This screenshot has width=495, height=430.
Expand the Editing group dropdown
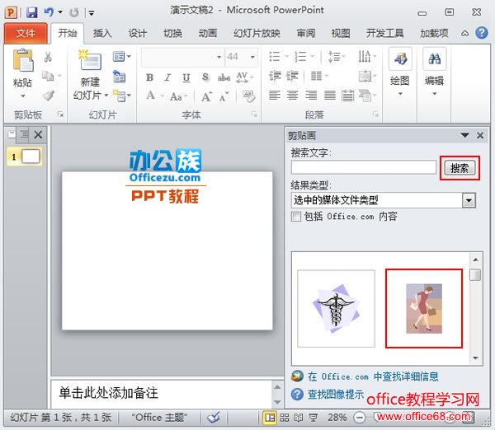point(435,94)
